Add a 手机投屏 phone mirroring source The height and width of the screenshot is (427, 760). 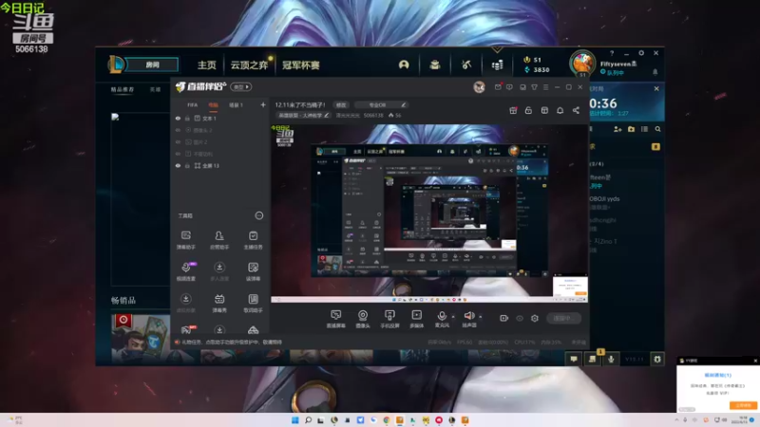(x=389, y=319)
